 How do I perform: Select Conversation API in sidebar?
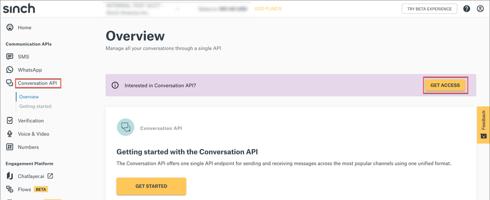(37, 83)
